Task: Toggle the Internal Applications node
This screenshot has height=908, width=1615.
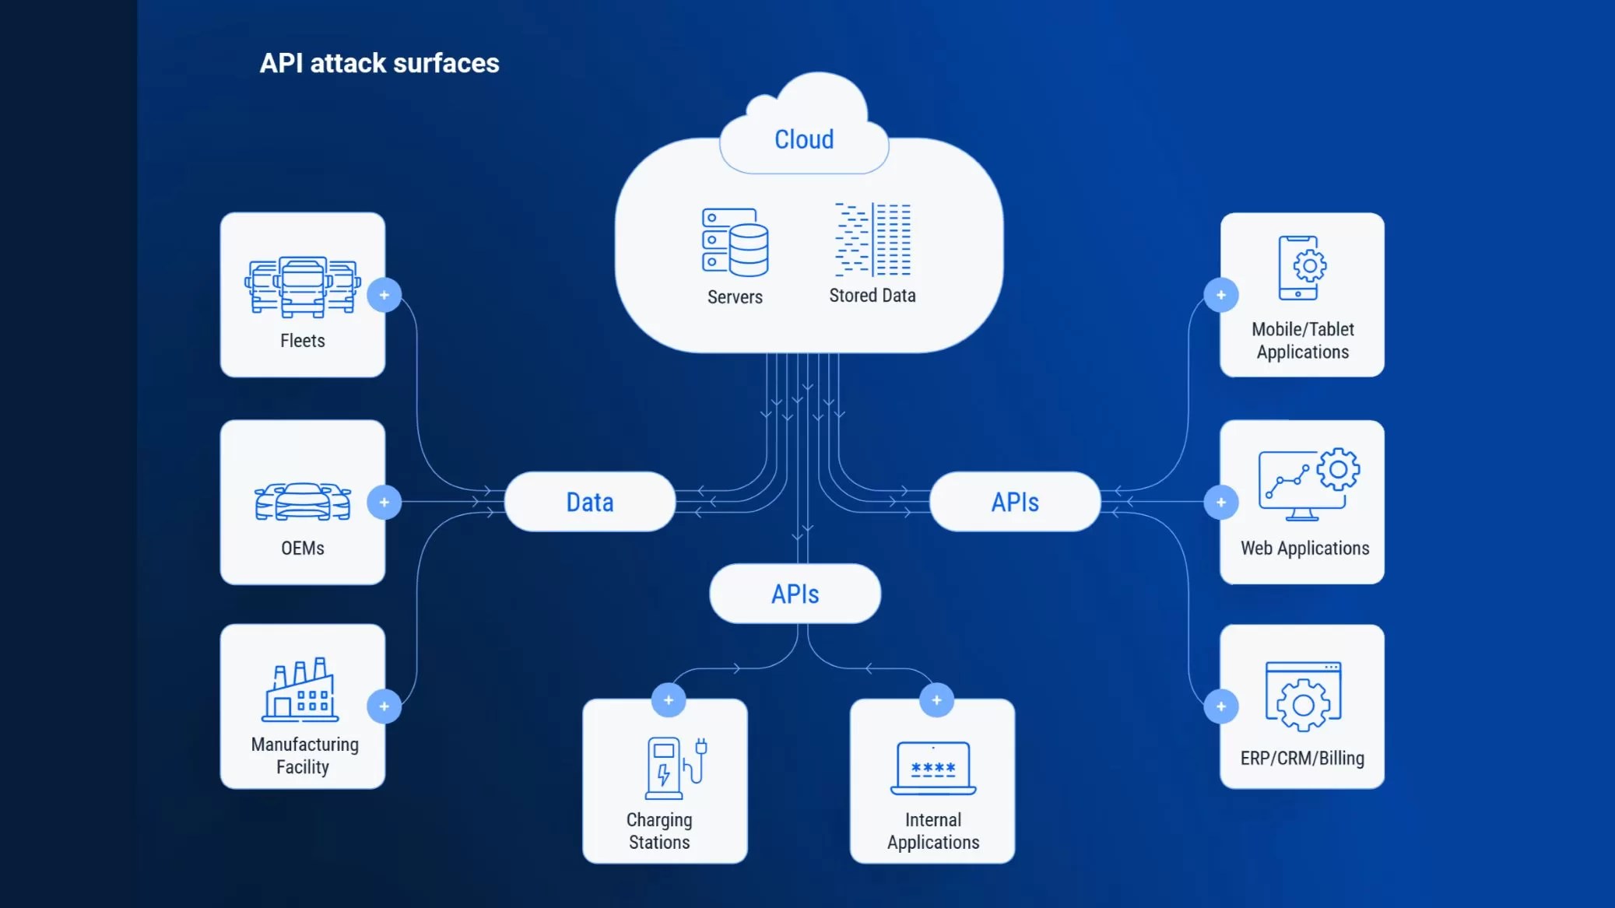Action: tap(937, 699)
